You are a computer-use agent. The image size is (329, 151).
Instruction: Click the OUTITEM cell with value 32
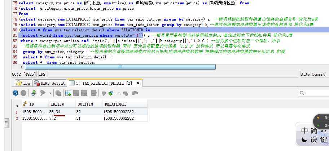(x=89, y=112)
